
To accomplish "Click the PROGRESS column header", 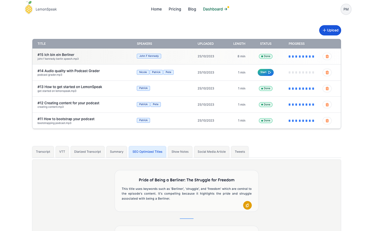I will coord(297,44).
